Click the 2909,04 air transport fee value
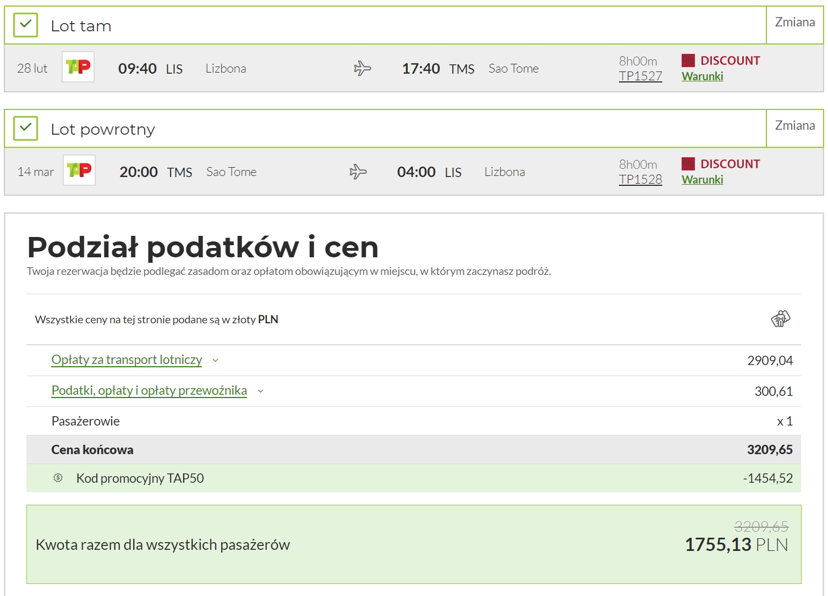 point(770,361)
